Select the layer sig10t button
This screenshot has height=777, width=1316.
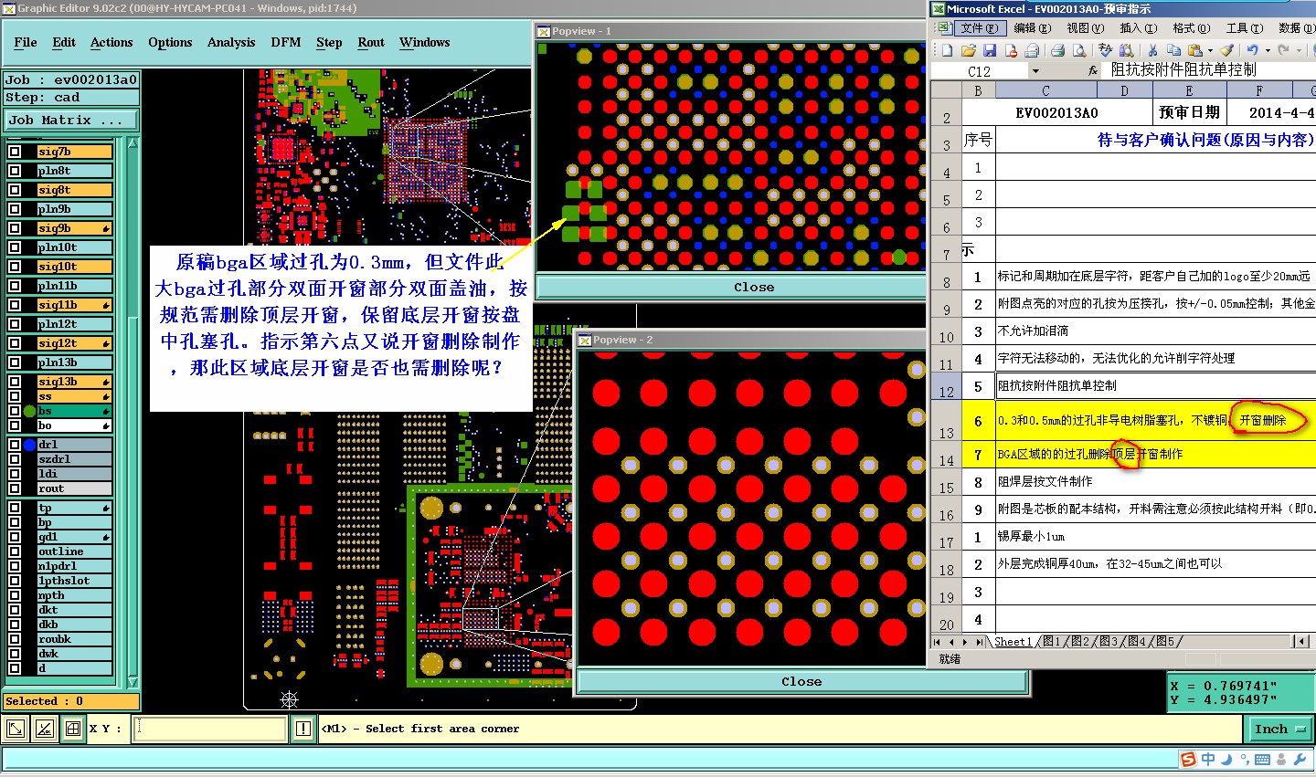[74, 267]
